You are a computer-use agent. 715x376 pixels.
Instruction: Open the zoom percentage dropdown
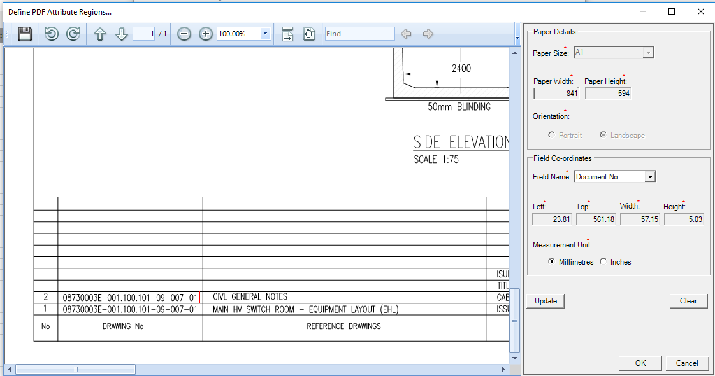pos(265,33)
